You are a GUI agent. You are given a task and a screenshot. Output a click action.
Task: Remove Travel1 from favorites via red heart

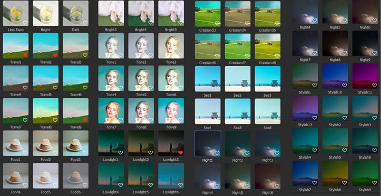pyautogui.click(x=25, y=55)
